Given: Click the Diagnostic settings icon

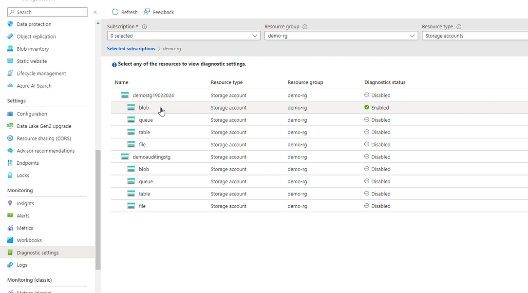Looking at the screenshot, I should tap(10, 253).
